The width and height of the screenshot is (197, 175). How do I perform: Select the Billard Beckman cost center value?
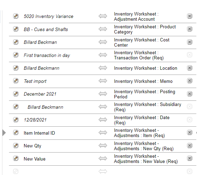click(x=40, y=42)
